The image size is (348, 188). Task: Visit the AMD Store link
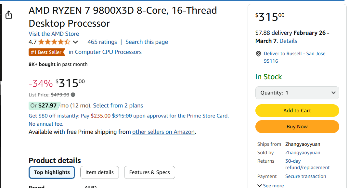click(54, 34)
